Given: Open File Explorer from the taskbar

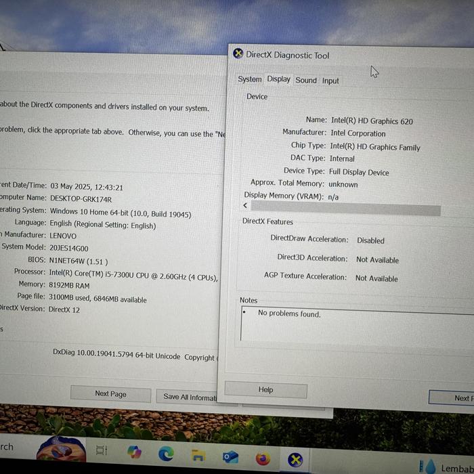Looking at the screenshot, I should coord(198,455).
